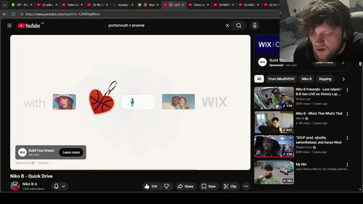Clip the video
The width and height of the screenshot is (363, 204).
230,186
